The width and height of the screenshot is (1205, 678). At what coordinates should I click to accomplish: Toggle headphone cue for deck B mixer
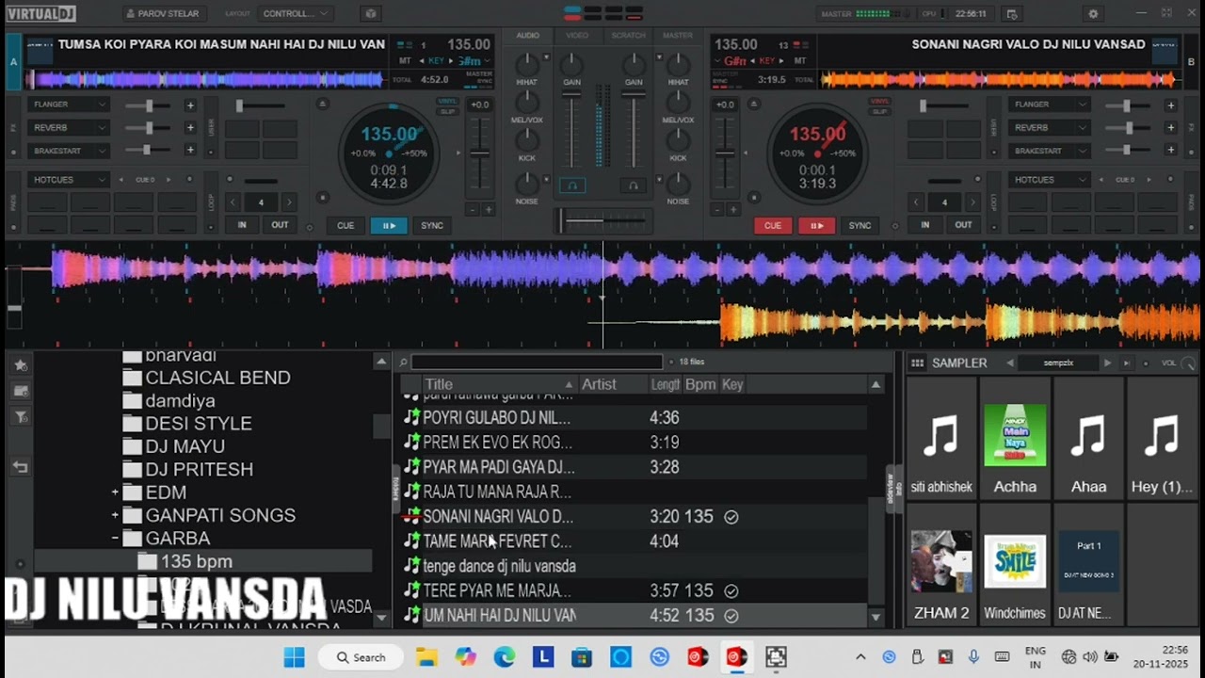tap(633, 186)
